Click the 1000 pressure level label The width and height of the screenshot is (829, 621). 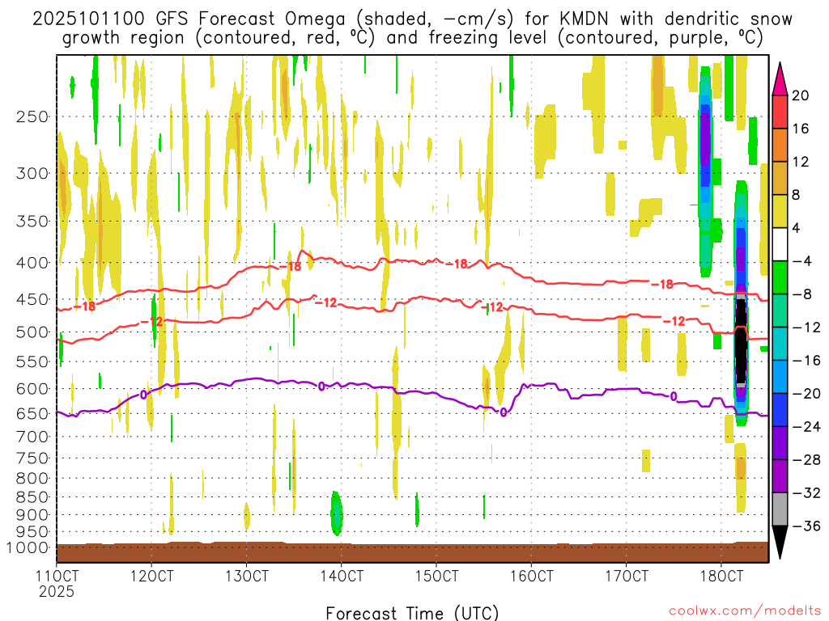(27, 548)
